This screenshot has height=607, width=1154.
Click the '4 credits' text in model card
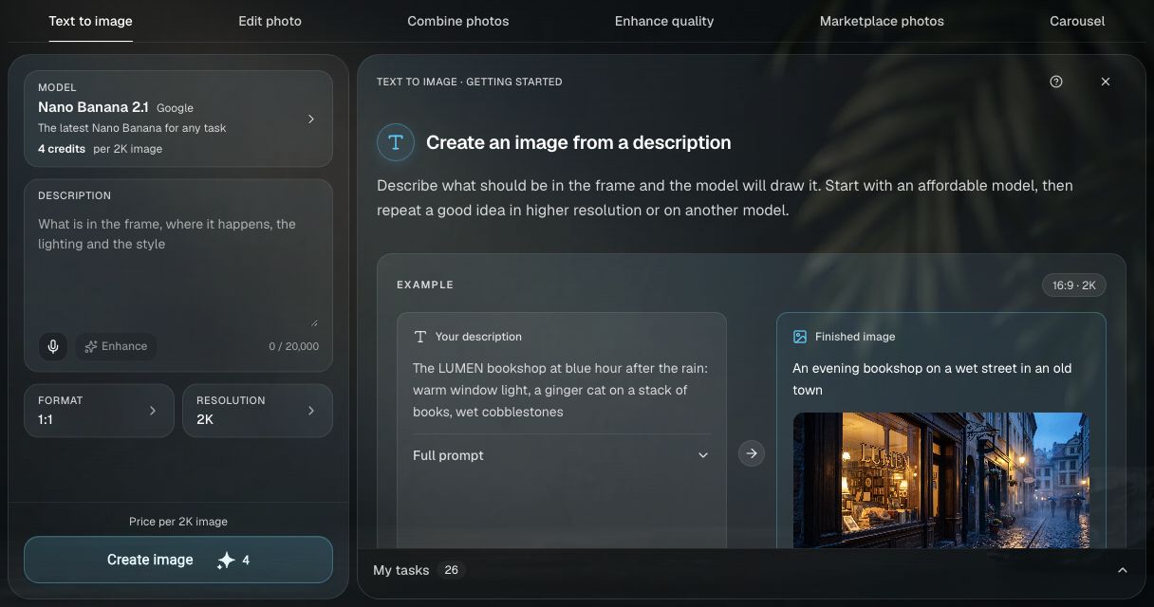(62, 149)
